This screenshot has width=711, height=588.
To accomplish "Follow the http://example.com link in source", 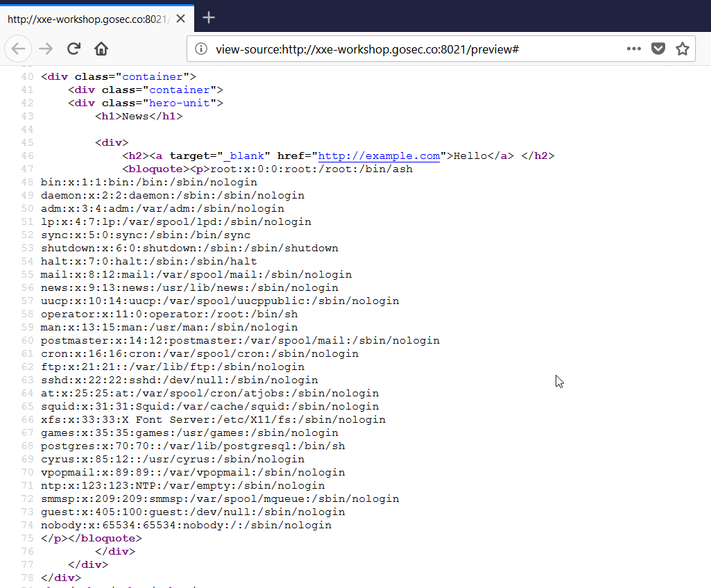I will click(379, 156).
